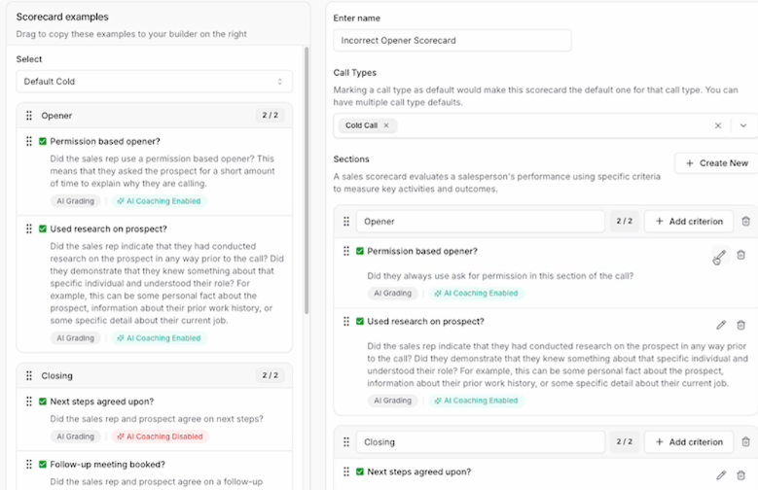Delete the Permission based opener criterion on the right

click(740, 255)
